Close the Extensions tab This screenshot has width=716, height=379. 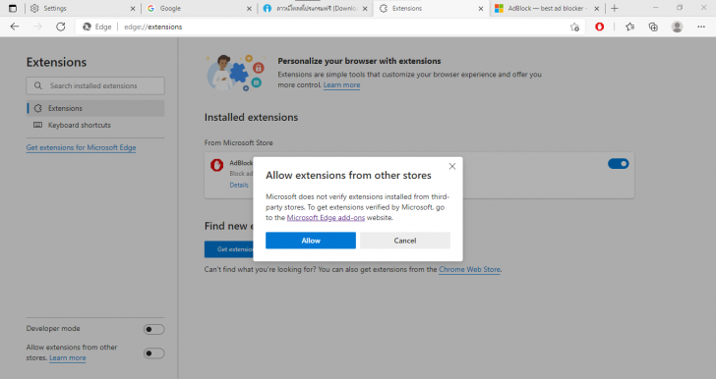click(480, 9)
